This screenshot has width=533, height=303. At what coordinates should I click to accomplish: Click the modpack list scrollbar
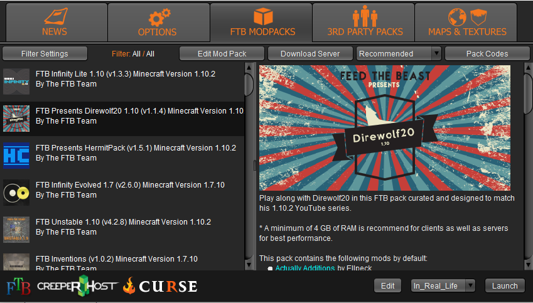coord(249,84)
